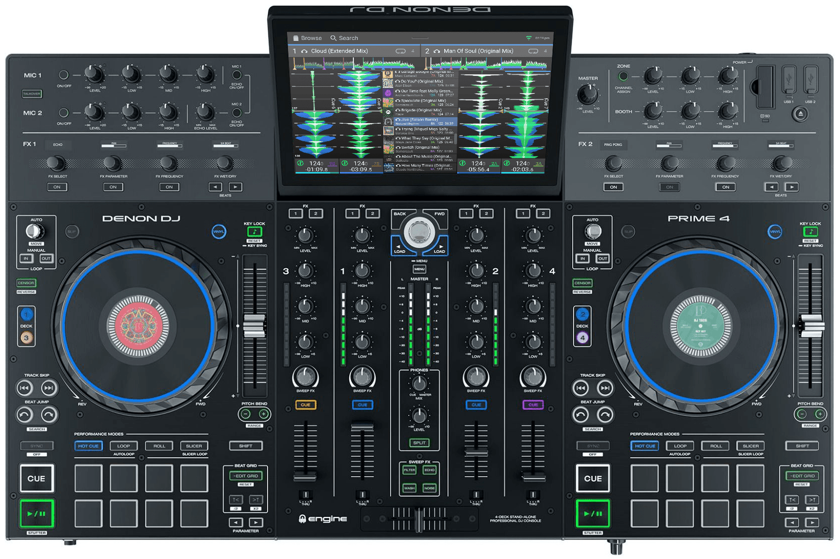Skip to next track on left deck

point(48,388)
